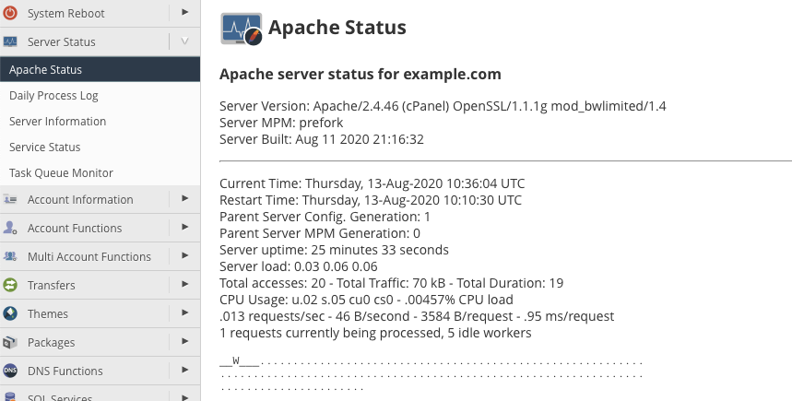Click the DNS Functions globe icon
Screen dimensions: 792x401
[11, 371]
